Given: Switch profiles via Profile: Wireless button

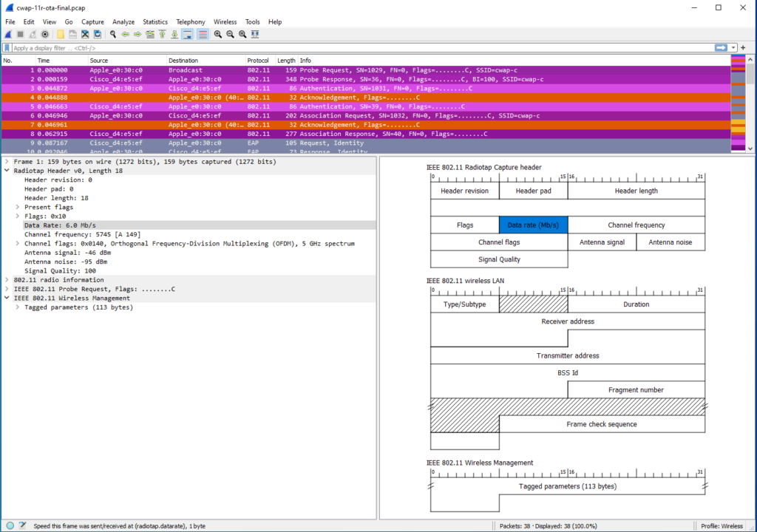Looking at the screenshot, I should coord(721,525).
